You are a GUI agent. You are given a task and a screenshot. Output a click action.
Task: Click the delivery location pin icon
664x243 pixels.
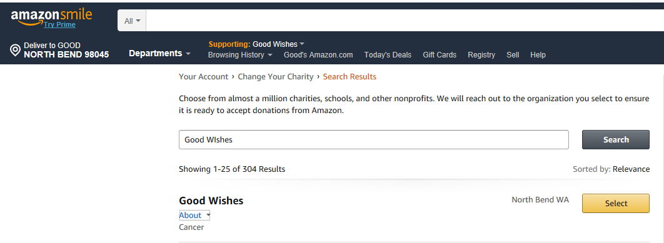click(x=15, y=51)
